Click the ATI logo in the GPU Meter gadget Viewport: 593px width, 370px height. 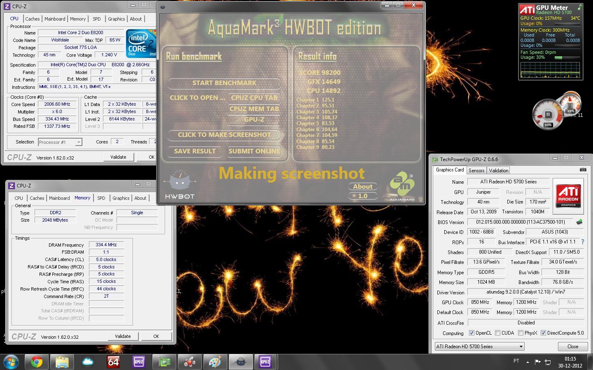click(527, 9)
